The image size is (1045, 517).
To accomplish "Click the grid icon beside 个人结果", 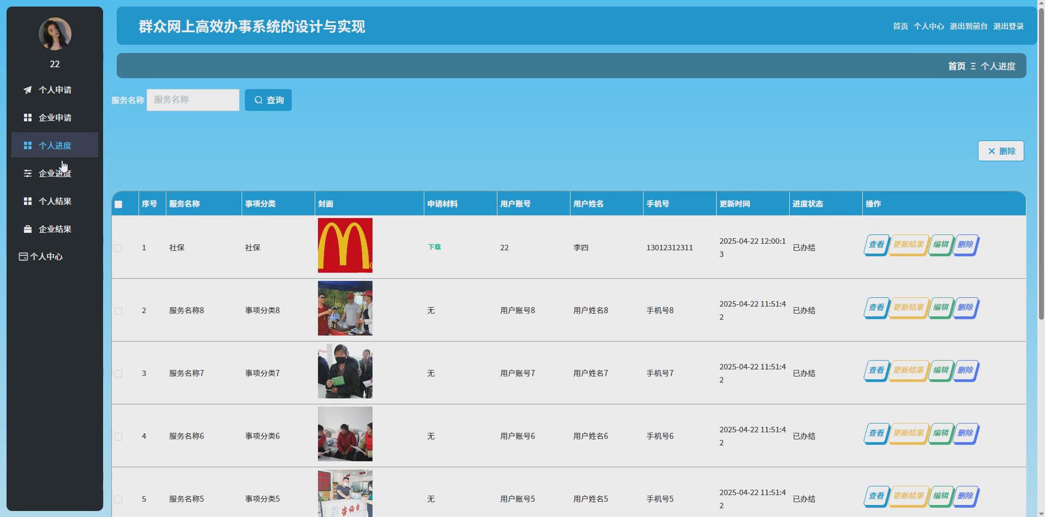I will (x=27, y=201).
